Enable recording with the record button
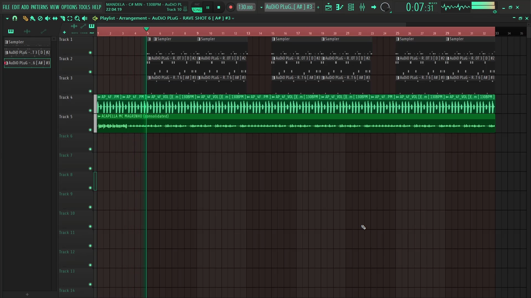The height and width of the screenshot is (298, 531). (230, 7)
